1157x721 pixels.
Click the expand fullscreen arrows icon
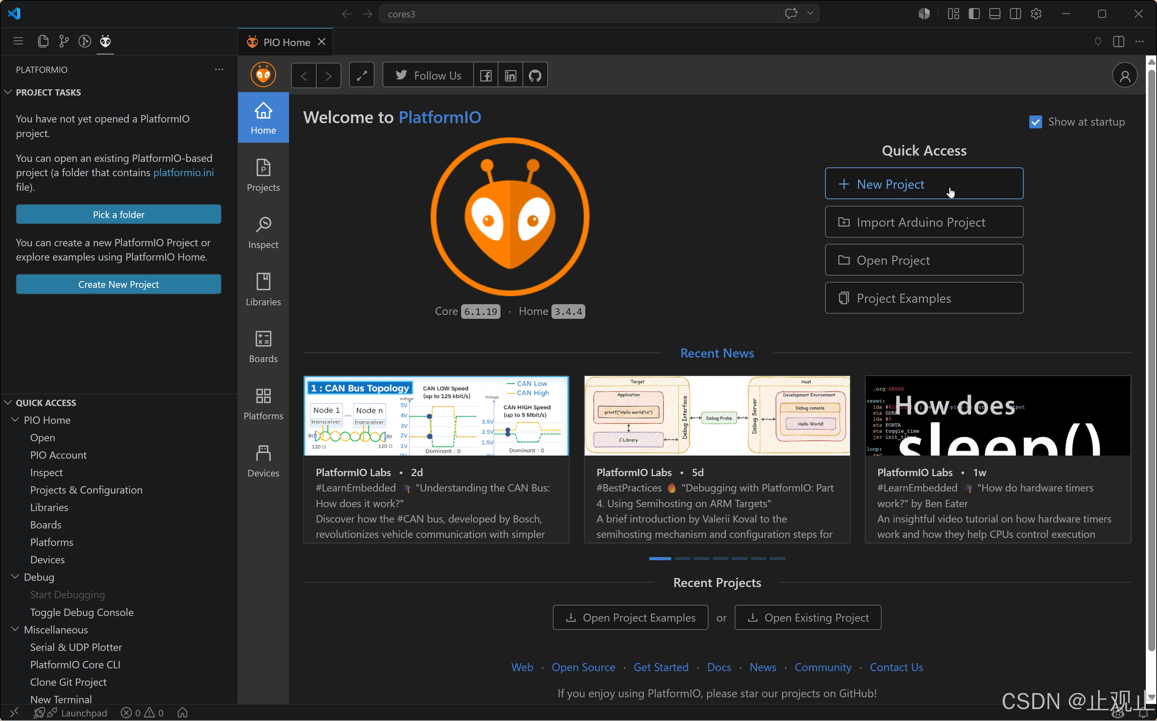tap(362, 75)
